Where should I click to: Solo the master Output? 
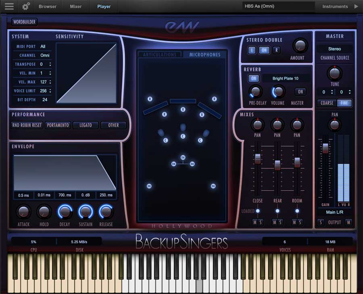click(x=321, y=223)
